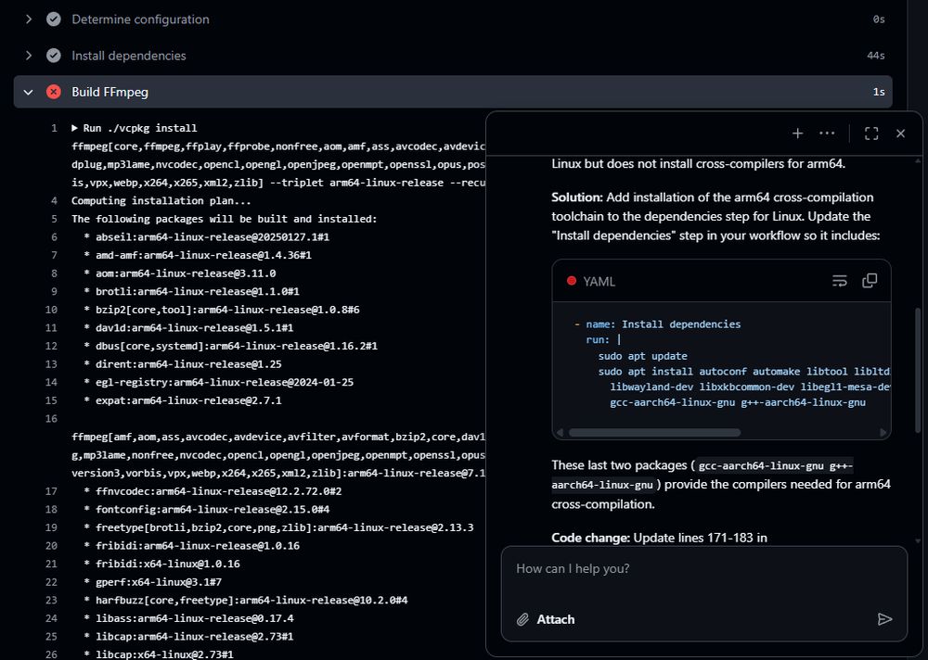Image resolution: width=928 pixels, height=660 pixels.
Task: Click the chat panel vertical scrollbar
Action: tap(918, 370)
